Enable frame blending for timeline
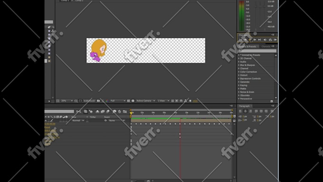 pos(103,112)
